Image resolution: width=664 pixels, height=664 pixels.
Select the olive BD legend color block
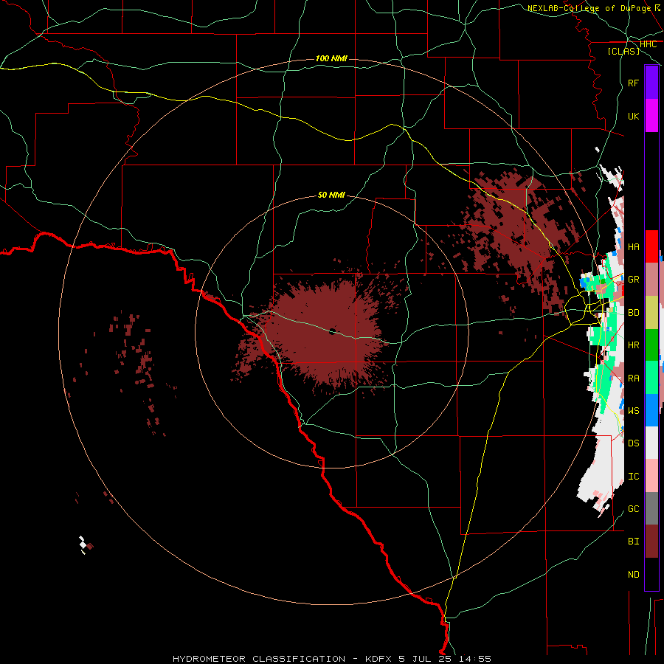tap(651, 312)
